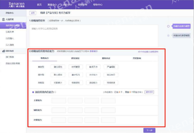Image resolution: width=194 pixels, height=134 pixels.
Task: Click the first empty slot in 辅助能力 row
Action: coord(59,110)
